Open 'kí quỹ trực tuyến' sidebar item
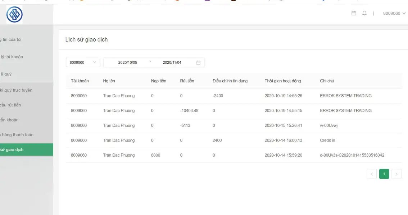The width and height of the screenshot is (408, 215). [x=16, y=90]
